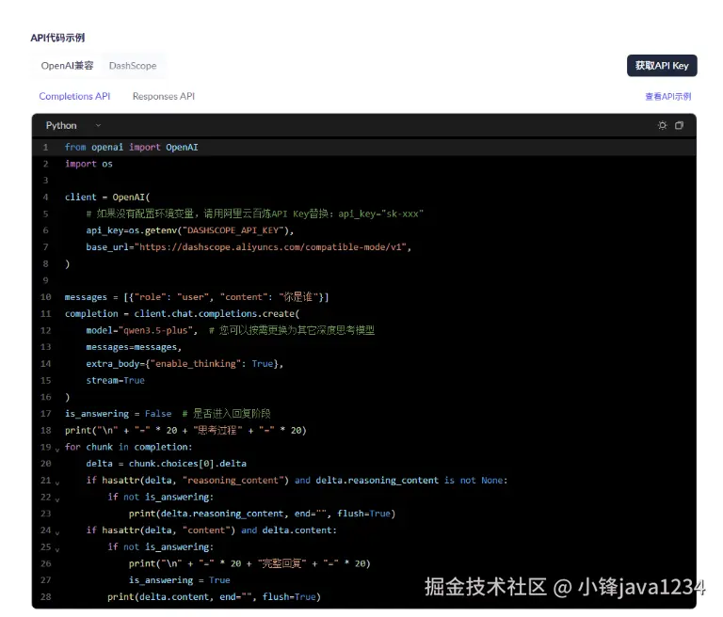Image resolution: width=723 pixels, height=617 pixels.
Task: Collapse the if block at line 24
Action: click(x=57, y=531)
